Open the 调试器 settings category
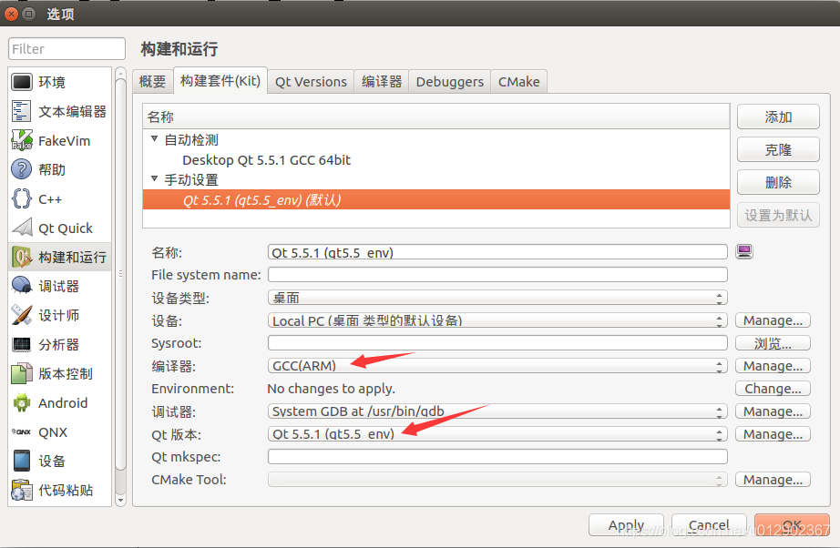Viewport: 840px width, 548px height. (x=60, y=287)
